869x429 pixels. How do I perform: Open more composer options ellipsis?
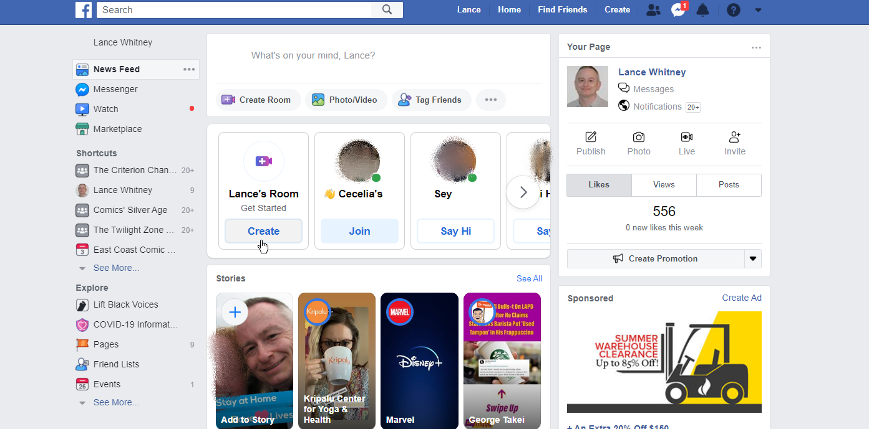click(x=491, y=100)
